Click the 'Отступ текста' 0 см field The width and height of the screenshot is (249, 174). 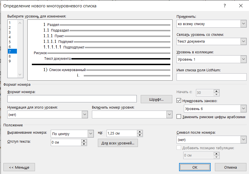click(x=66, y=142)
